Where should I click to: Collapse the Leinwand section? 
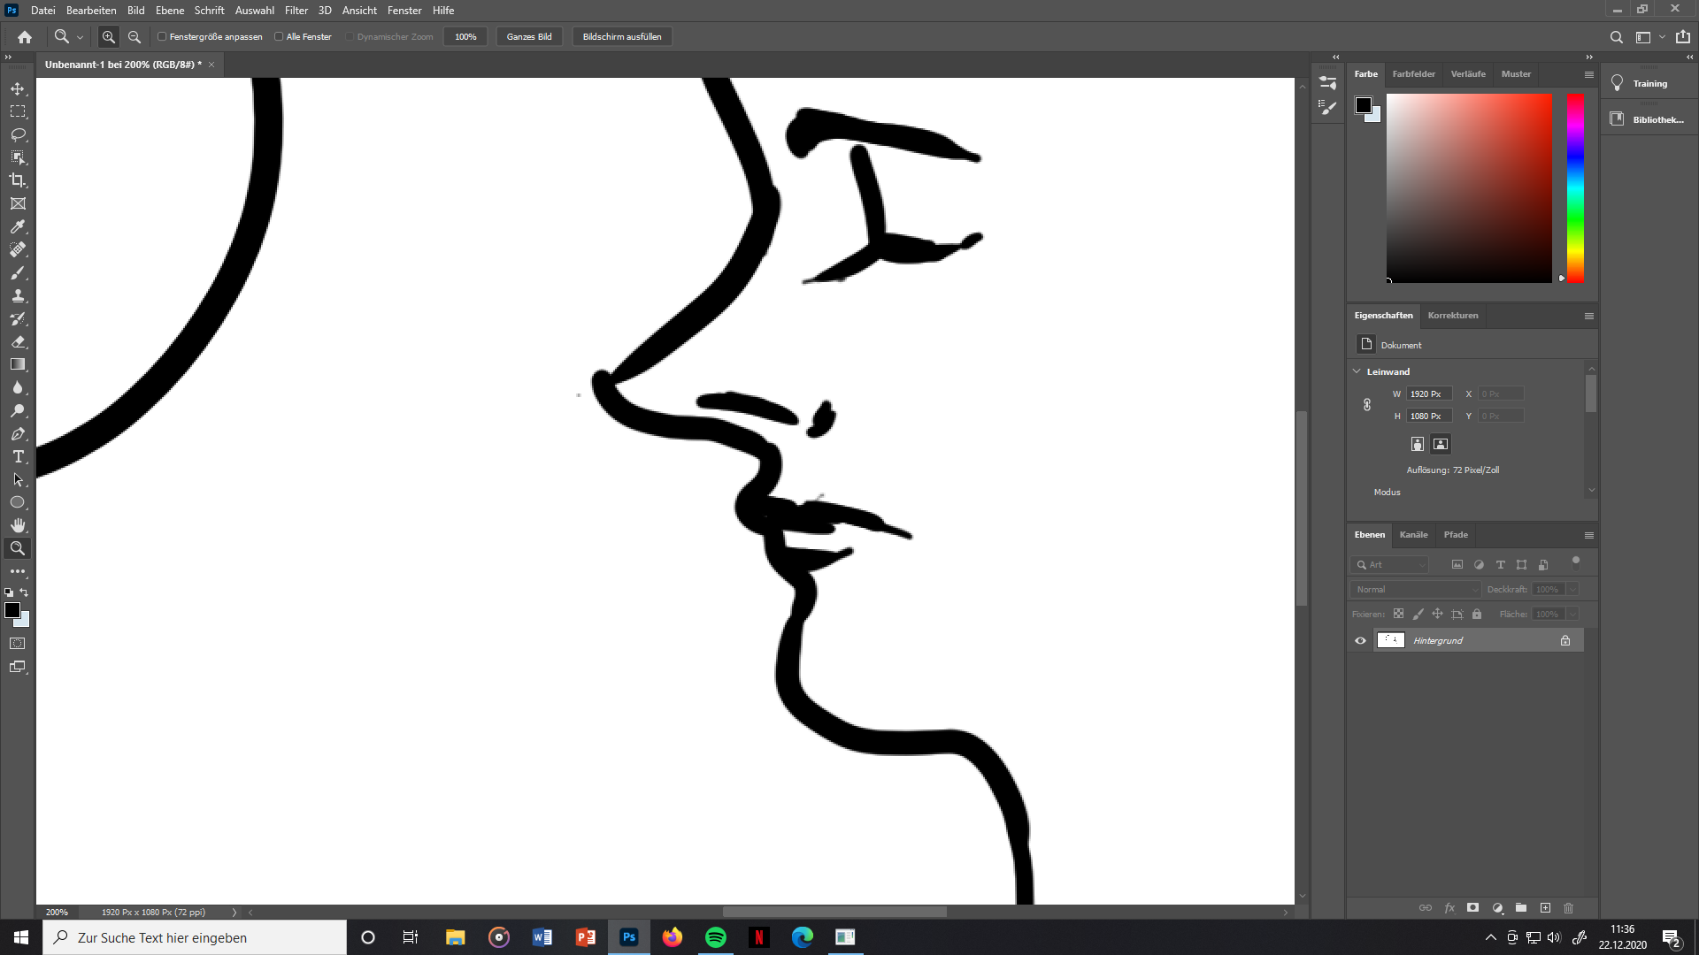1357,371
